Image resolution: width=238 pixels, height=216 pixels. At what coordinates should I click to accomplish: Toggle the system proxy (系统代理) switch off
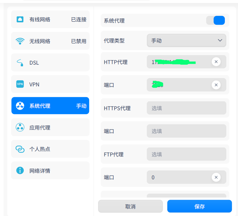click(215, 21)
